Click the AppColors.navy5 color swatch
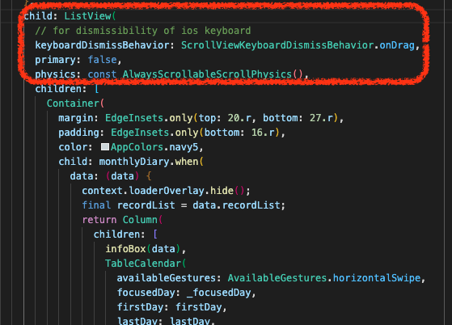Image resolution: width=452 pixels, height=325 pixels. point(105,147)
